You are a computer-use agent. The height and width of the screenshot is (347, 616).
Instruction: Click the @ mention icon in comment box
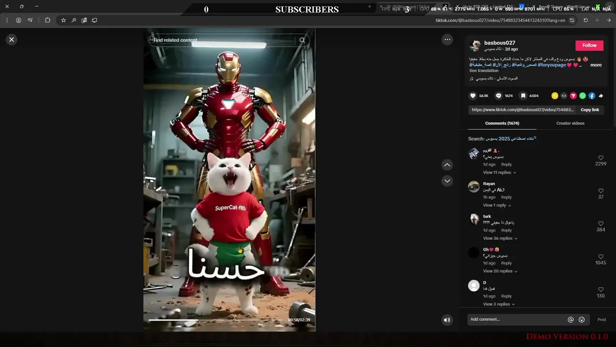(571, 320)
